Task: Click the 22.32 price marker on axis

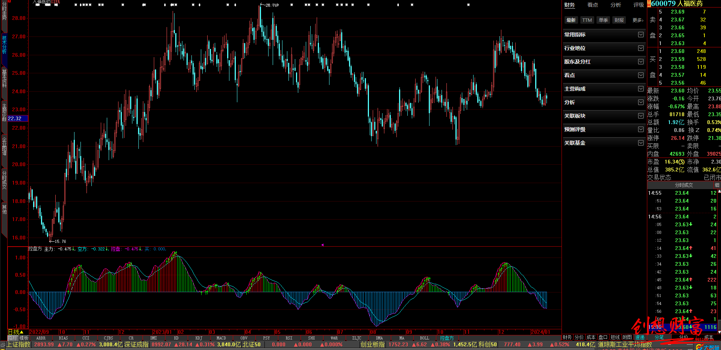Action: click(x=18, y=118)
